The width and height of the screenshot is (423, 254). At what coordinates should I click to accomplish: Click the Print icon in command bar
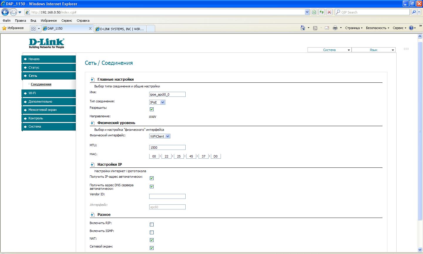click(x=335, y=28)
